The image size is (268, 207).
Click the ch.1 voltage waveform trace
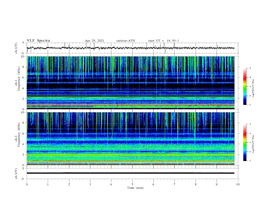130,48
